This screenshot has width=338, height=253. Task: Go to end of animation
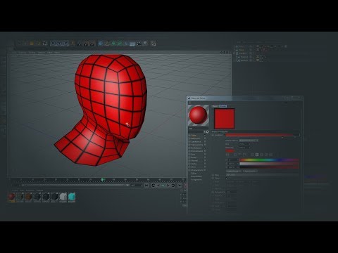point(180,186)
